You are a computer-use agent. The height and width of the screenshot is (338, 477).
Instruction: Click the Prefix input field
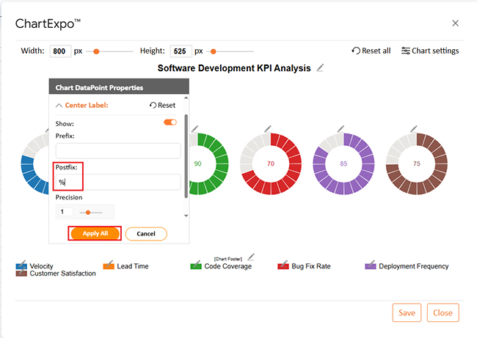118,151
